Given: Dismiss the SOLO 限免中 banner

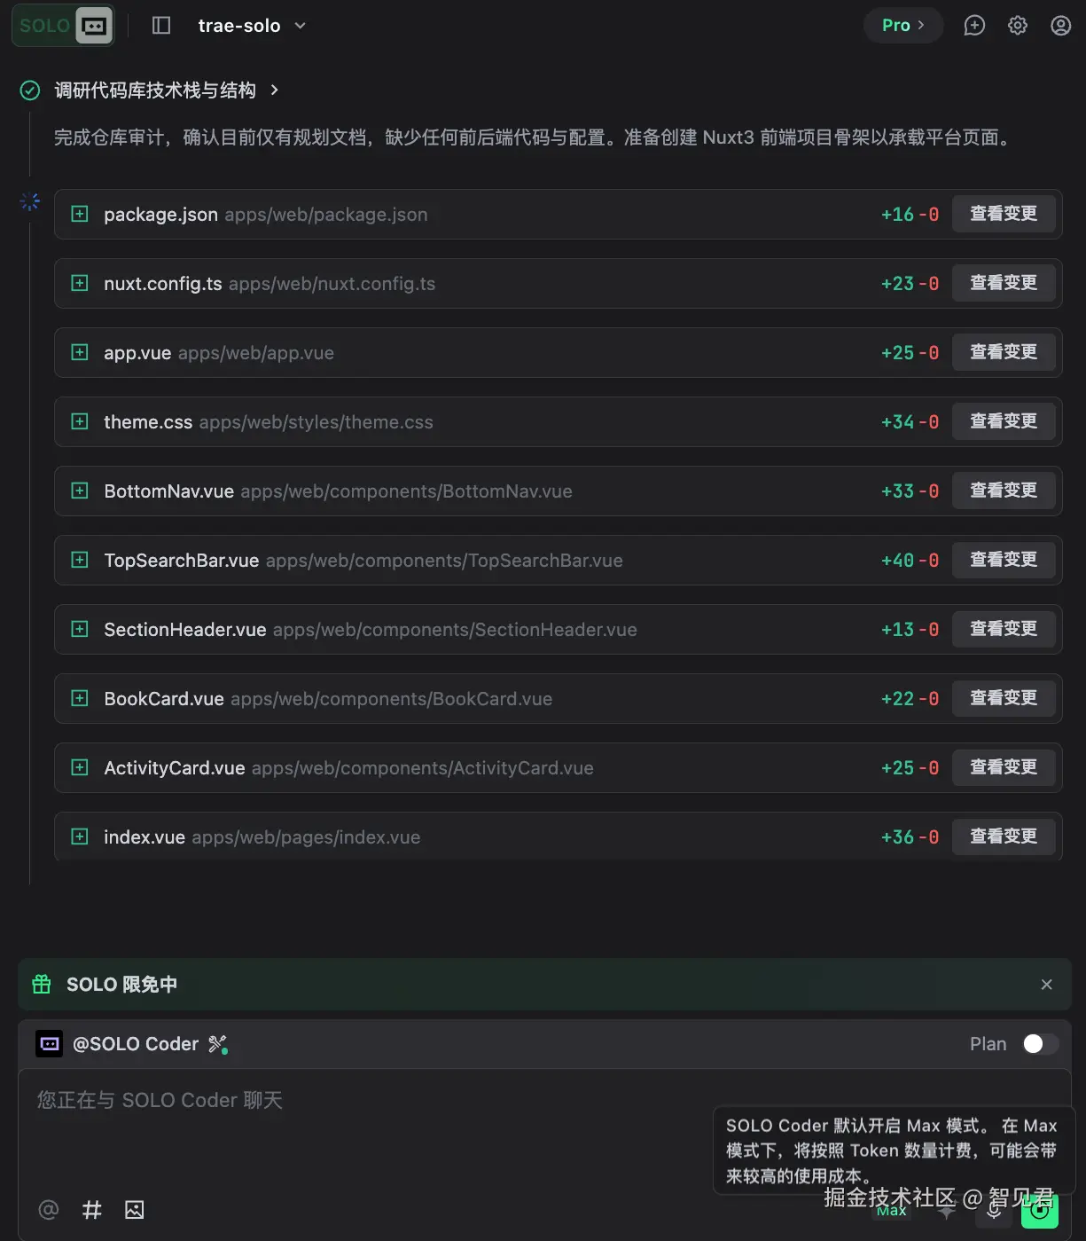Looking at the screenshot, I should point(1046,985).
